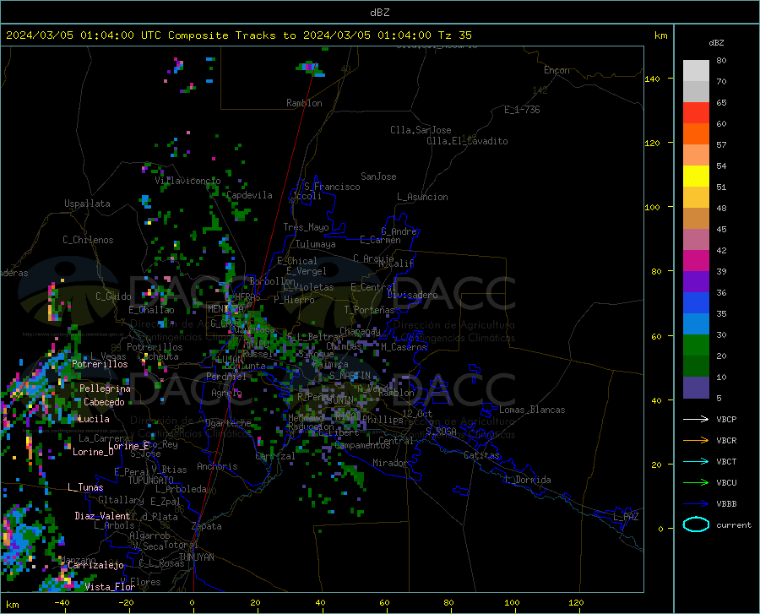Click the S_Francisco map label
The image size is (760, 614).
pos(332,187)
